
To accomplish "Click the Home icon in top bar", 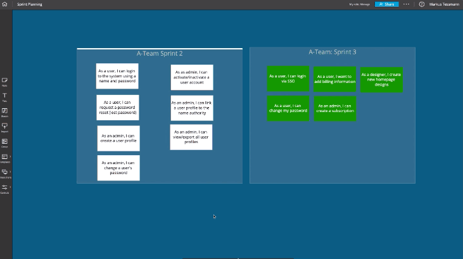I will point(5,4).
